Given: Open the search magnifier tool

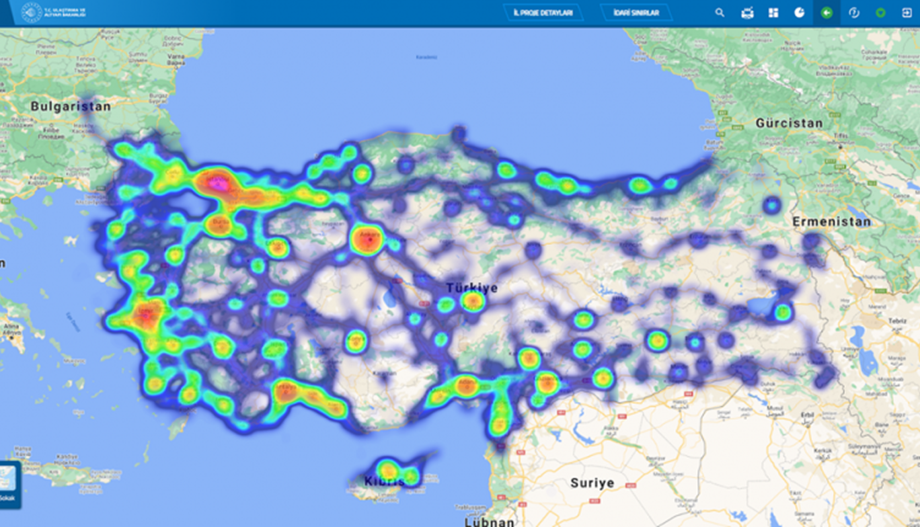Looking at the screenshot, I should tap(720, 13).
